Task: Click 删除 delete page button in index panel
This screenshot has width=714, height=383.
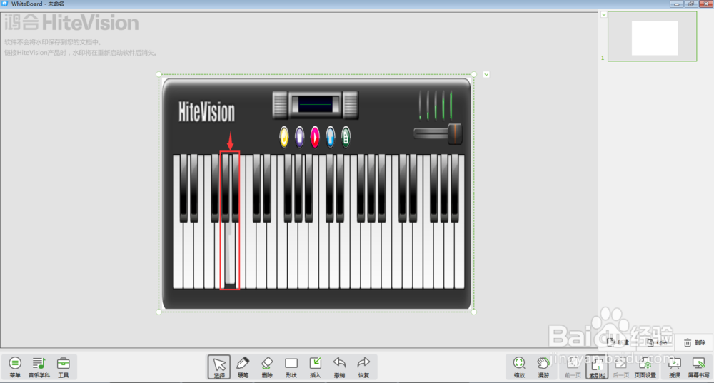Action: pyautogui.click(x=695, y=342)
